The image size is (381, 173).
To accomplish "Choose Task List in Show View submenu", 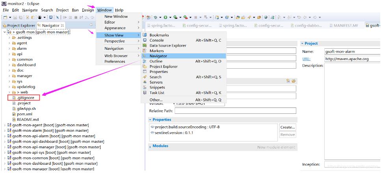I will click(184, 93).
